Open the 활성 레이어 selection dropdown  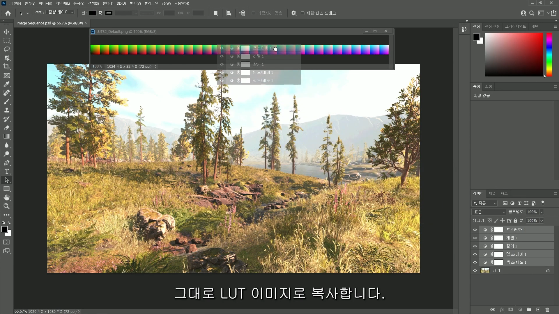point(61,12)
